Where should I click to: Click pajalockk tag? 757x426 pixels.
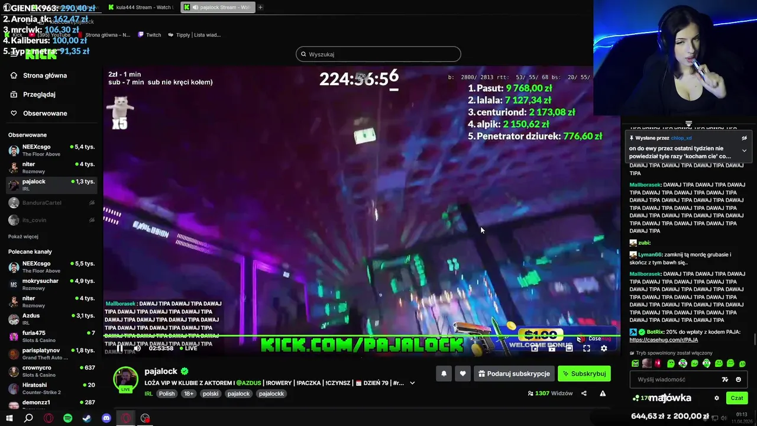tap(271, 394)
